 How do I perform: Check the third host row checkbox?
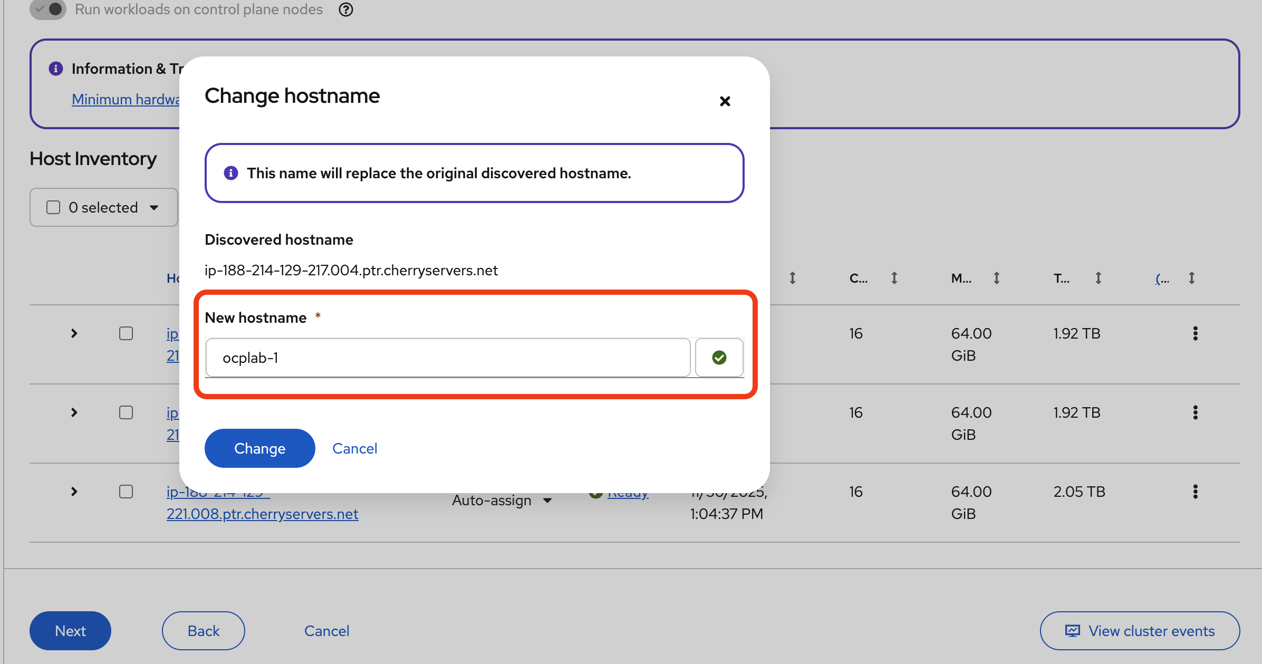tap(126, 492)
